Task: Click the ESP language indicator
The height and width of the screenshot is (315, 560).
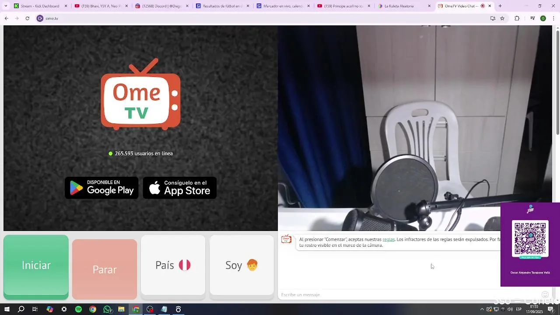Action: tap(519, 309)
